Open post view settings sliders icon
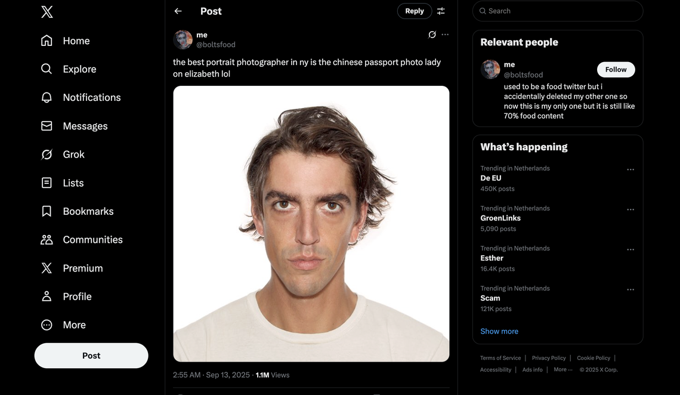 441,11
